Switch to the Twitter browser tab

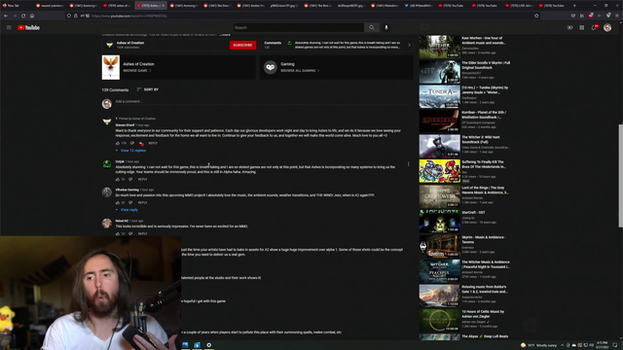(x=420, y=6)
